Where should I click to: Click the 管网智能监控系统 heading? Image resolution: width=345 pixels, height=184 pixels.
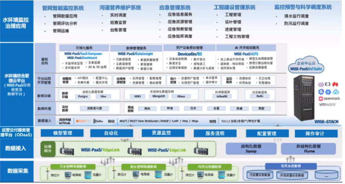[x=63, y=8]
